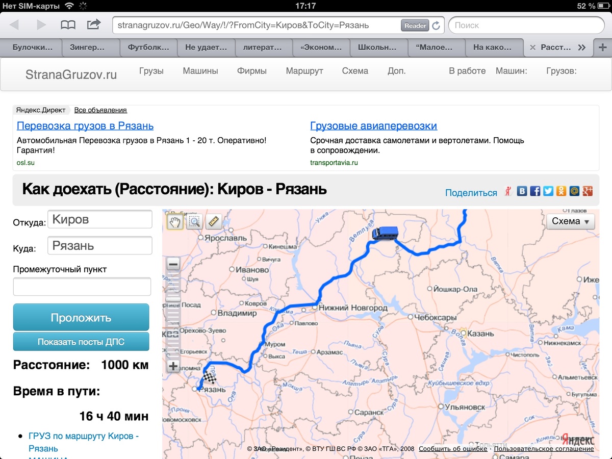Open ad link Грузовые авиаперевозки
The height and width of the screenshot is (459, 612).
click(x=374, y=126)
